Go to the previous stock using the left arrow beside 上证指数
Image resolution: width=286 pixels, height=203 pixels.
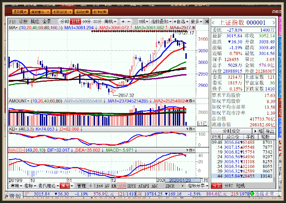click(213, 23)
